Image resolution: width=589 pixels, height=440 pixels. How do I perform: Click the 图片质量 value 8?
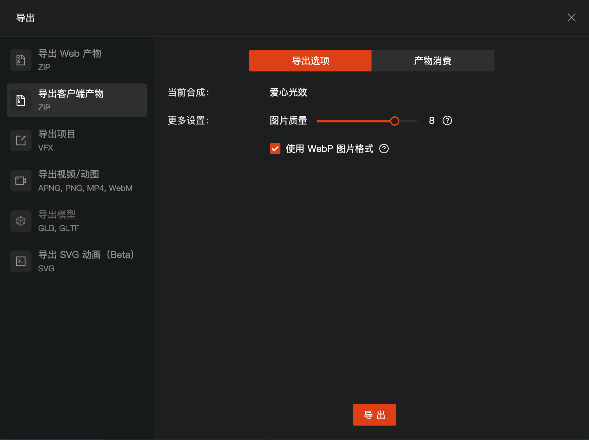432,120
